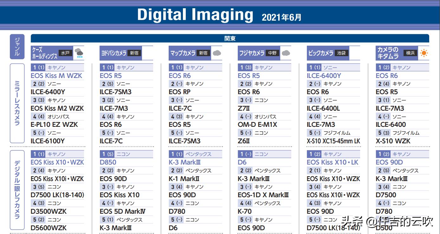Select the ミラーレスカメラ category label
Screen dimensions: 440x234
[17, 103]
